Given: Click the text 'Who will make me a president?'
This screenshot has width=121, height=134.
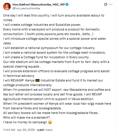Looking at the screenshot, I should point(26,117).
